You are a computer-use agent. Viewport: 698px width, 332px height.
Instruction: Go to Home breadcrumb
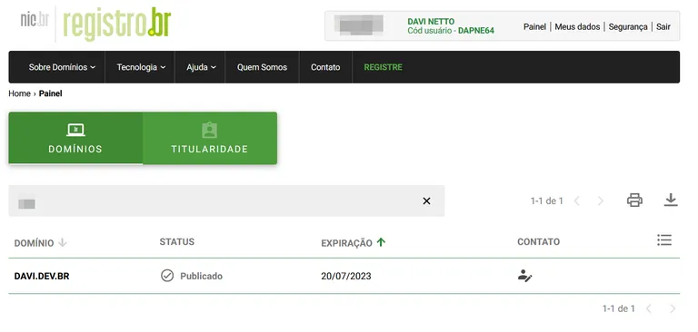click(x=20, y=93)
